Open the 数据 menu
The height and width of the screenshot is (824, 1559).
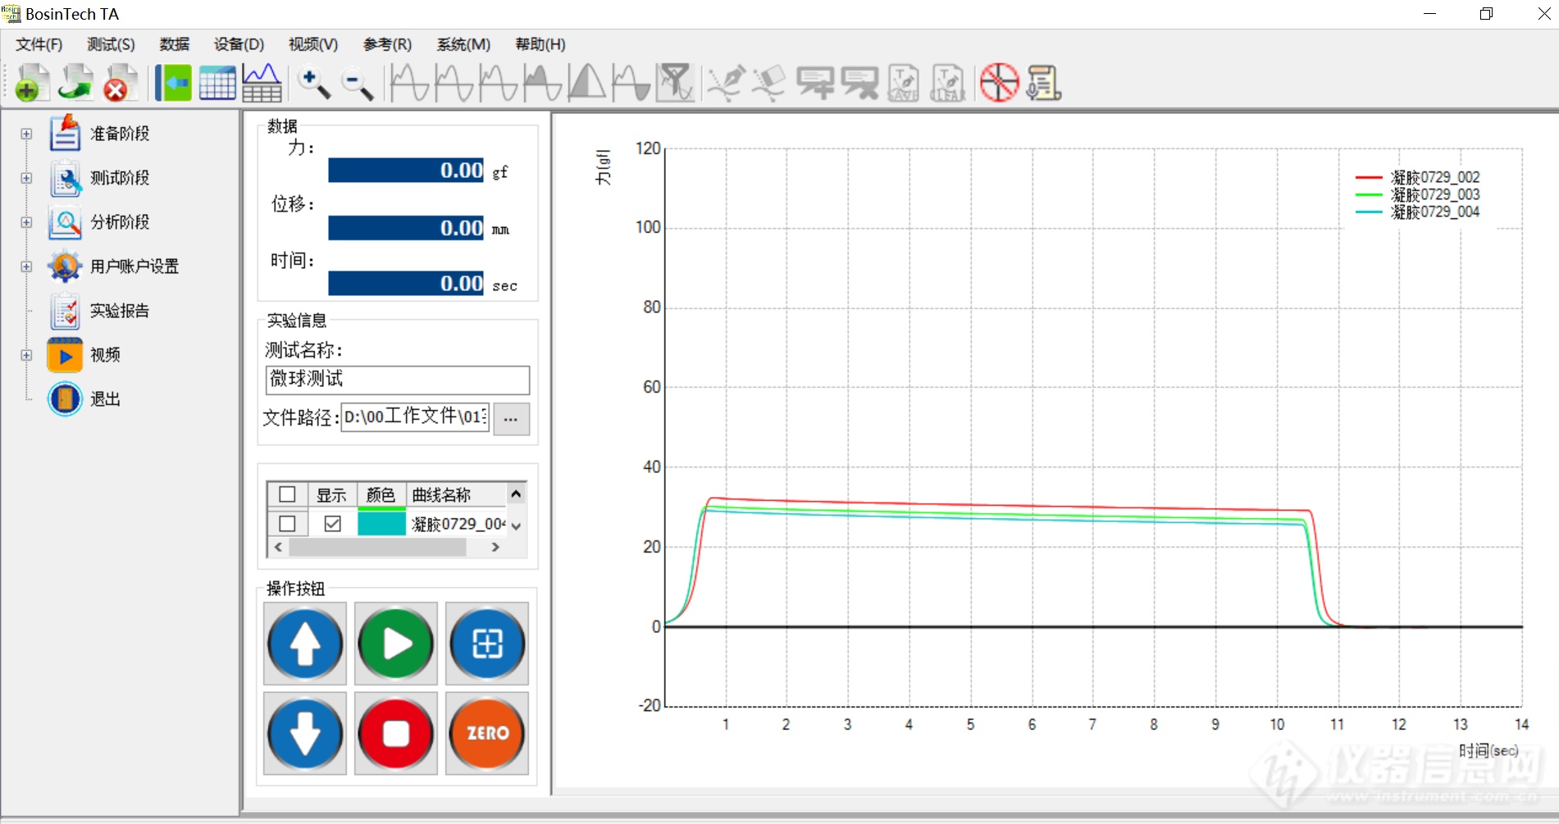(175, 44)
